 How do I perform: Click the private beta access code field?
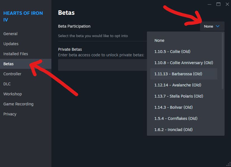pyautogui.click(x=102, y=65)
